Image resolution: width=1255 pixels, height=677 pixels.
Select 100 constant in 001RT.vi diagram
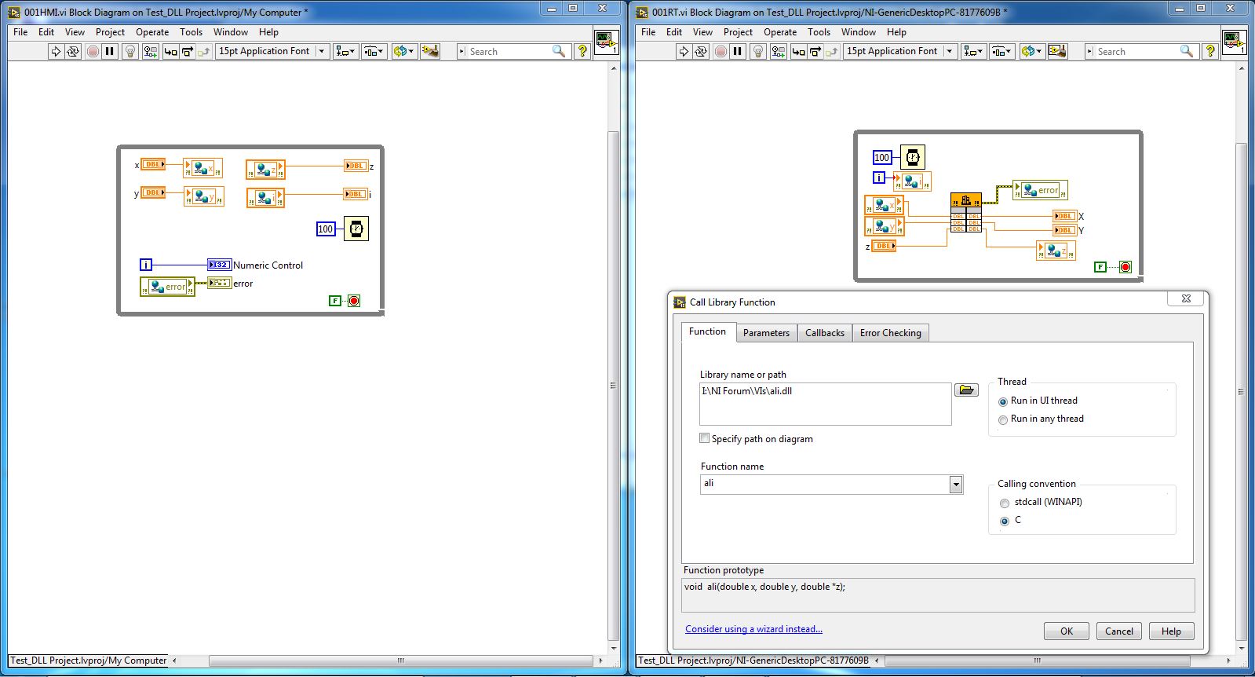click(x=882, y=157)
